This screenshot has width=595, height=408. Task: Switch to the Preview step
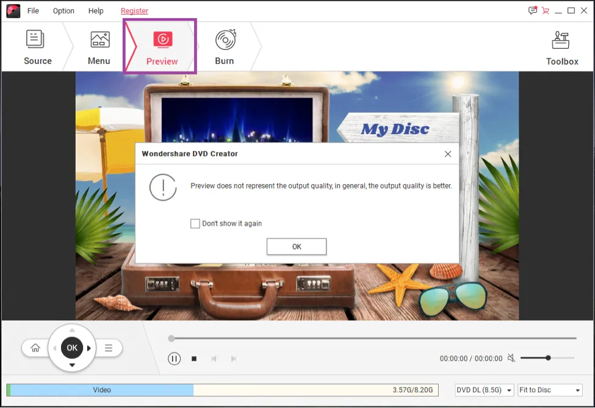pyautogui.click(x=162, y=48)
